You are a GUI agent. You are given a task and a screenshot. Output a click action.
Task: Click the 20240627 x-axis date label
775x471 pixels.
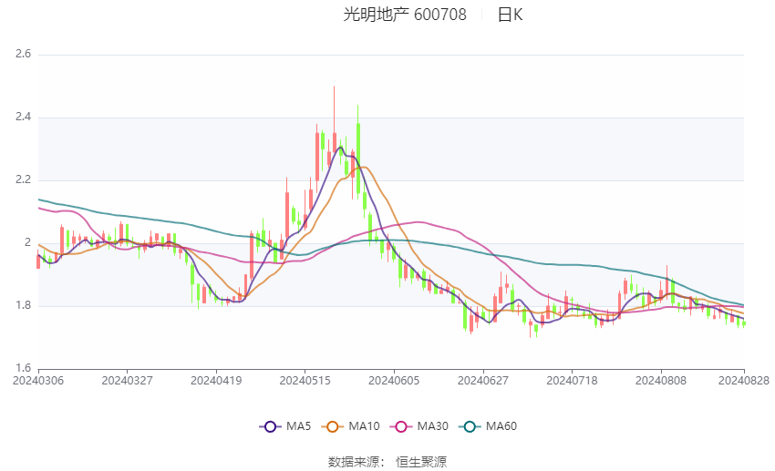[483, 381]
